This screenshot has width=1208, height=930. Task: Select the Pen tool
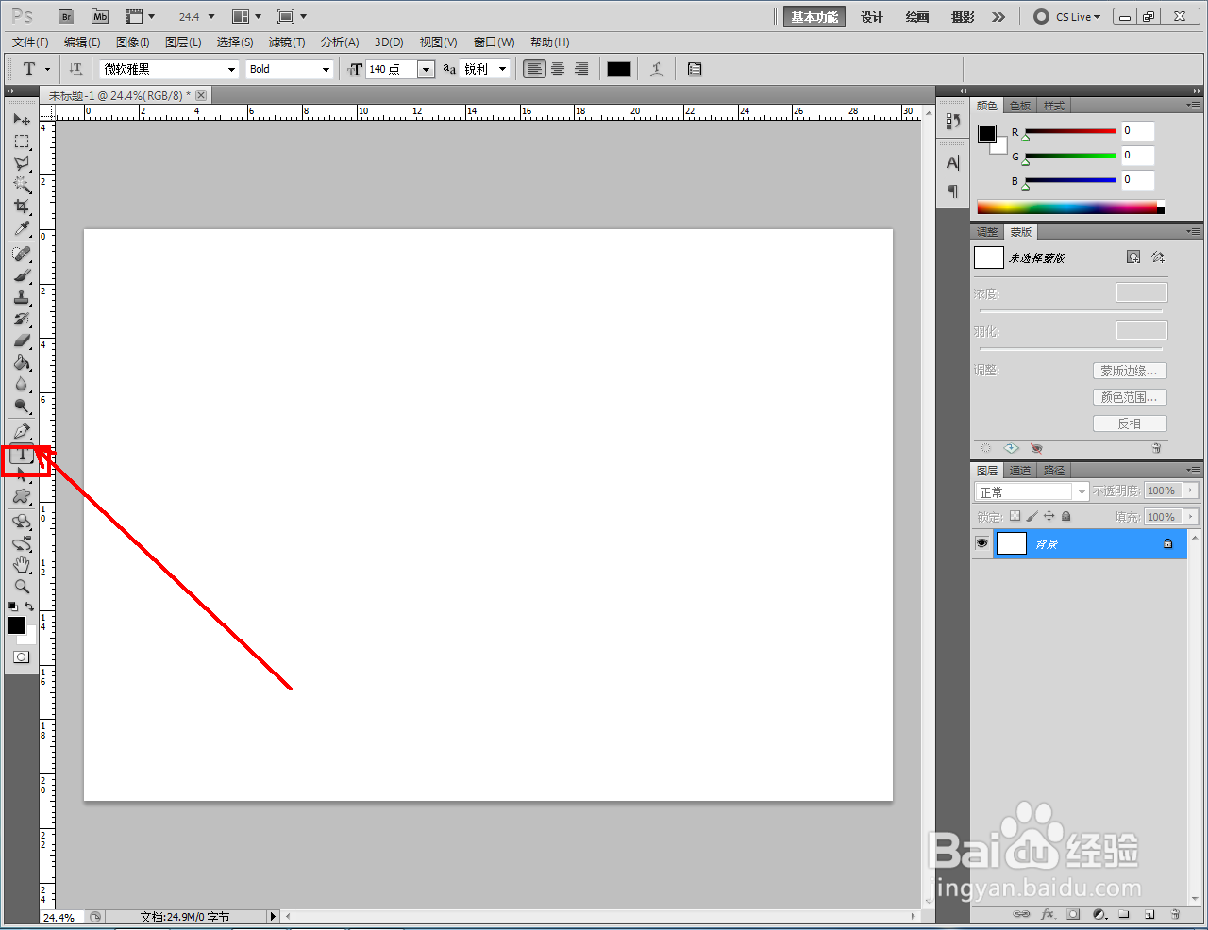tap(22, 432)
